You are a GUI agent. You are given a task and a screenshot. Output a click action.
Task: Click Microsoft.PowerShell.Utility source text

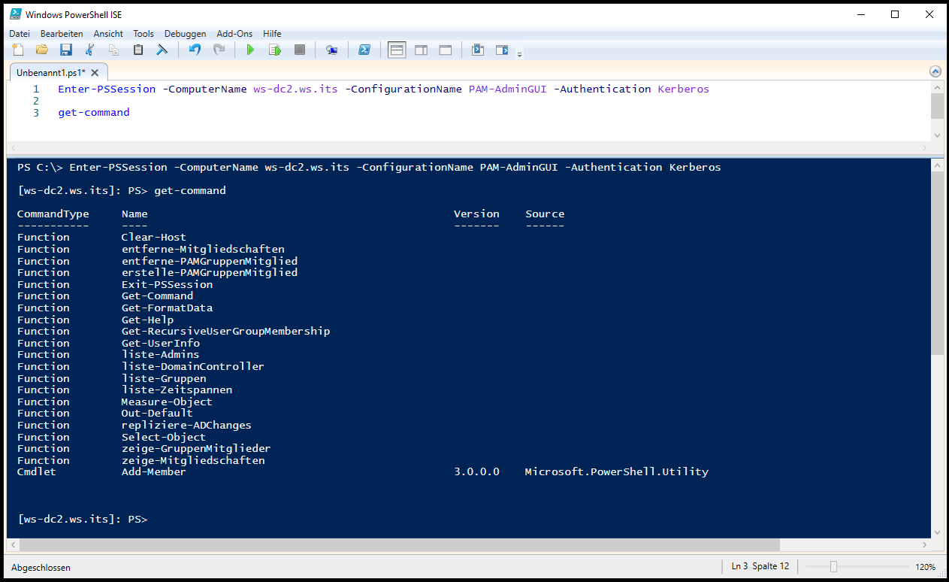[617, 471]
